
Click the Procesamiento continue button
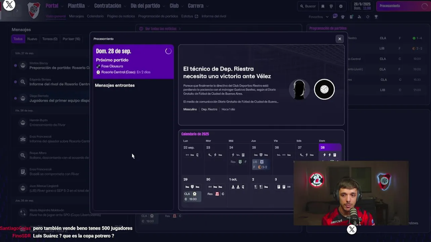tap(402, 6)
